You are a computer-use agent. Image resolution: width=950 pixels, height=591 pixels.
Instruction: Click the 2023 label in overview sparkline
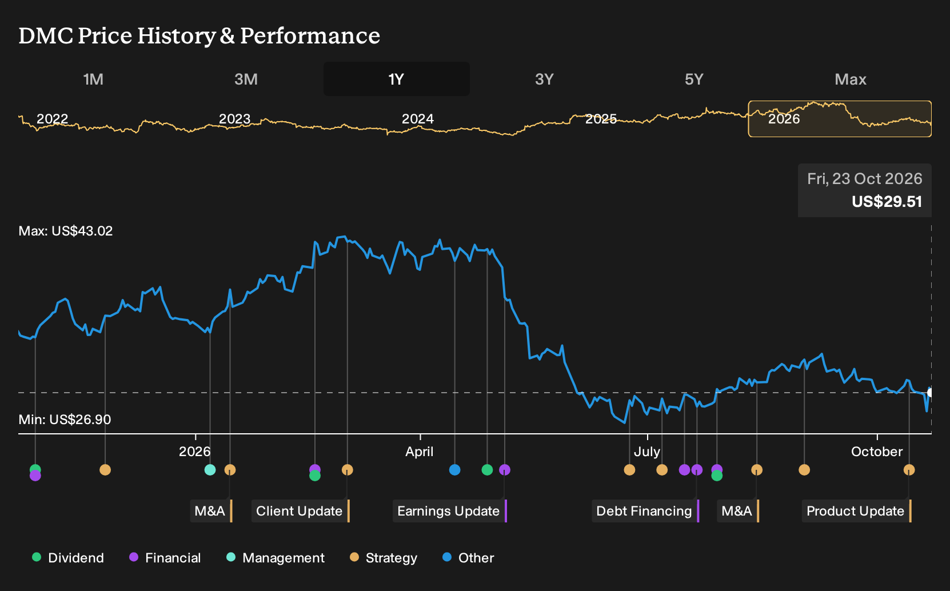tap(235, 119)
